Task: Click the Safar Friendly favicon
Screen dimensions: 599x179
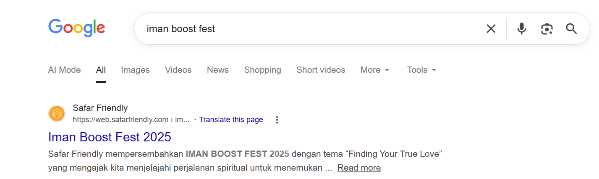Action: [57, 114]
